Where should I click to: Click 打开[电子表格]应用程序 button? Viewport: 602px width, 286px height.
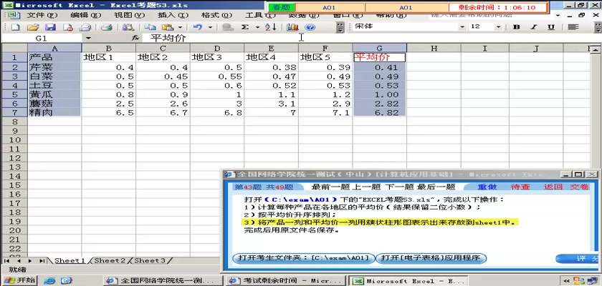431,258
